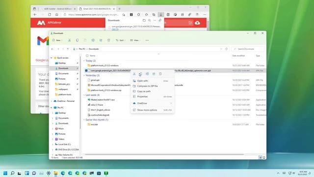Viewport: 314px width, 177px height.
Task: Click Edge browser back arrow
Action: tap(35, 15)
